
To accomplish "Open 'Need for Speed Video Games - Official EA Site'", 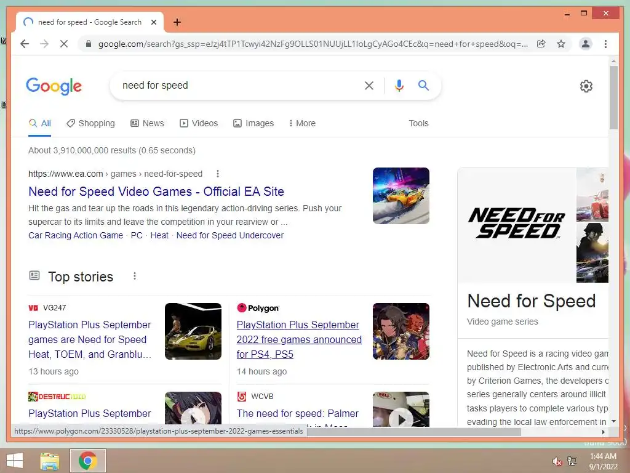I will (x=156, y=192).
